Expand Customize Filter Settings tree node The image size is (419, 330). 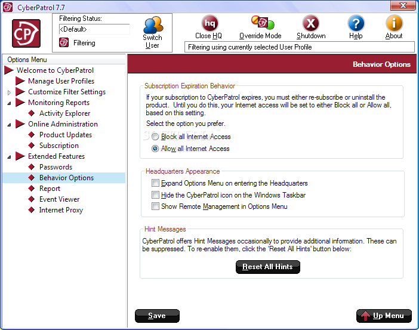9,92
